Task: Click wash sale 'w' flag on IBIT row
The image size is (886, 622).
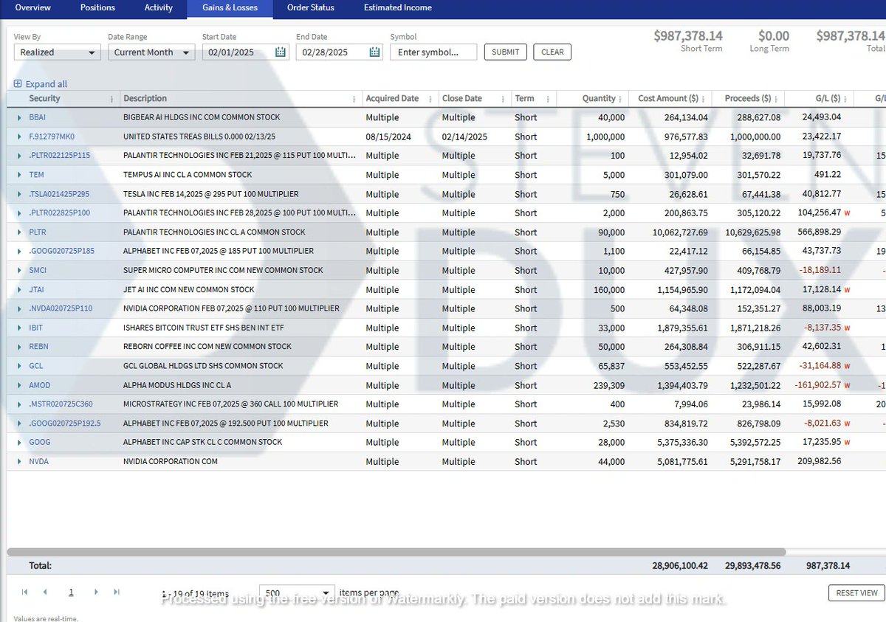Action: click(x=847, y=328)
